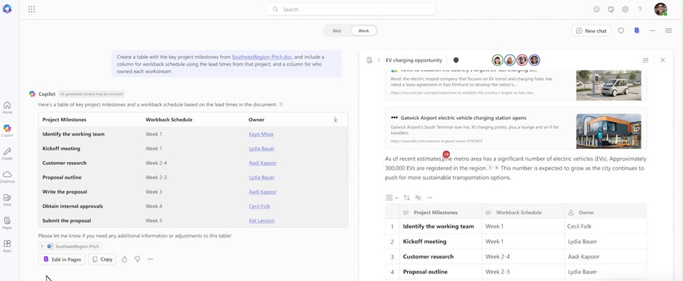Viewport: 683px width, 281px height.
Task: Click the Gatwick Airport building thumbnail
Action: 609,131
